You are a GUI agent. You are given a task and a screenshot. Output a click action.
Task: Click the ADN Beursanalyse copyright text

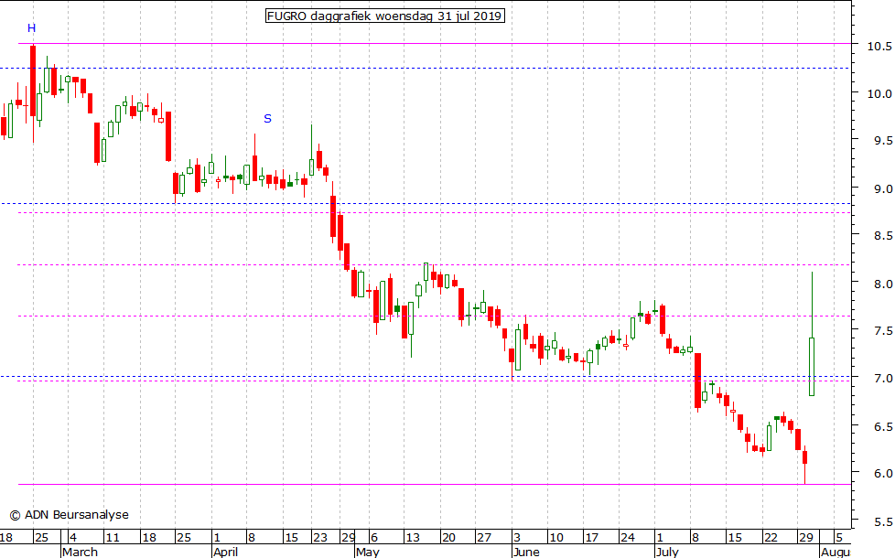69,515
